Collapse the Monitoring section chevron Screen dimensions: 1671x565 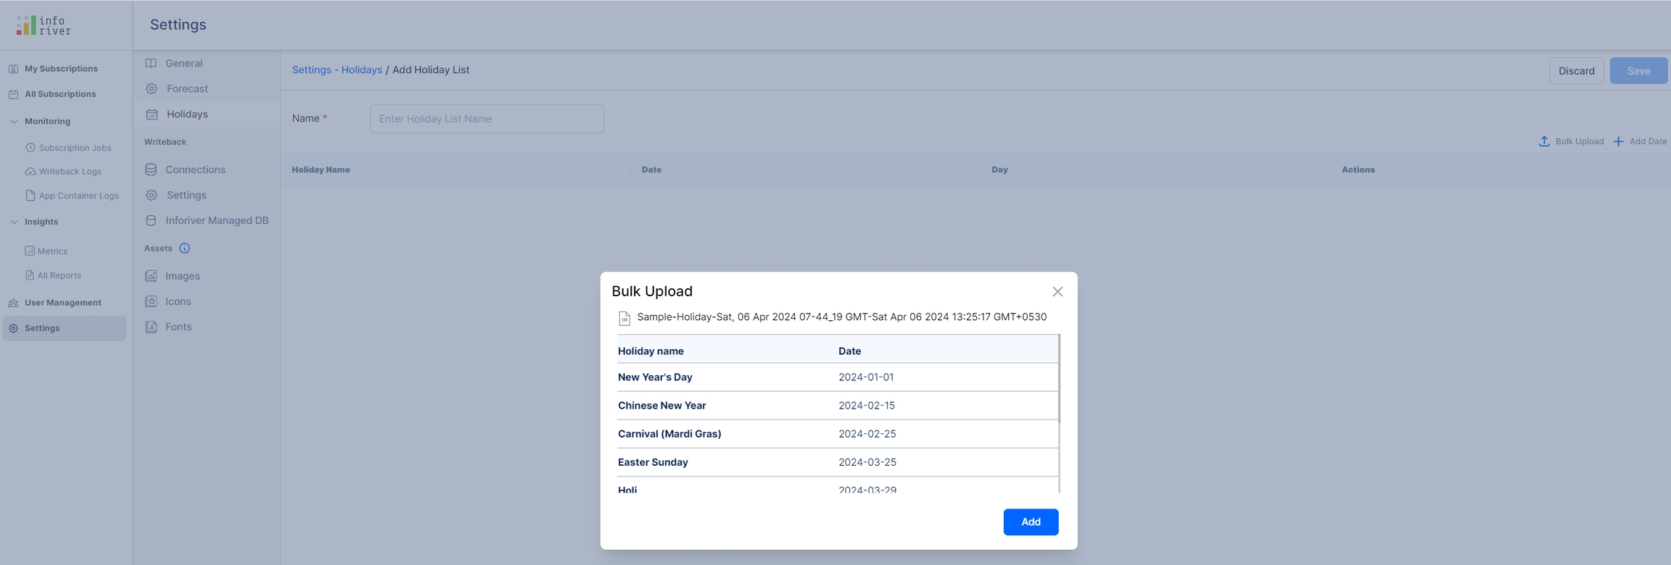click(x=14, y=122)
